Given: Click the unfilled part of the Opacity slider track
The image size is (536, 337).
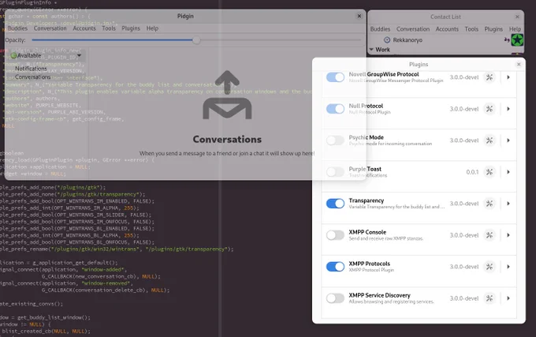Looking at the screenshot, I should pos(281,40).
